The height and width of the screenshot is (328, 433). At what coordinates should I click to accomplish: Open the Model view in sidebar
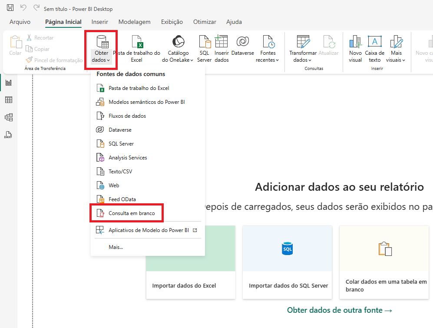[9, 117]
